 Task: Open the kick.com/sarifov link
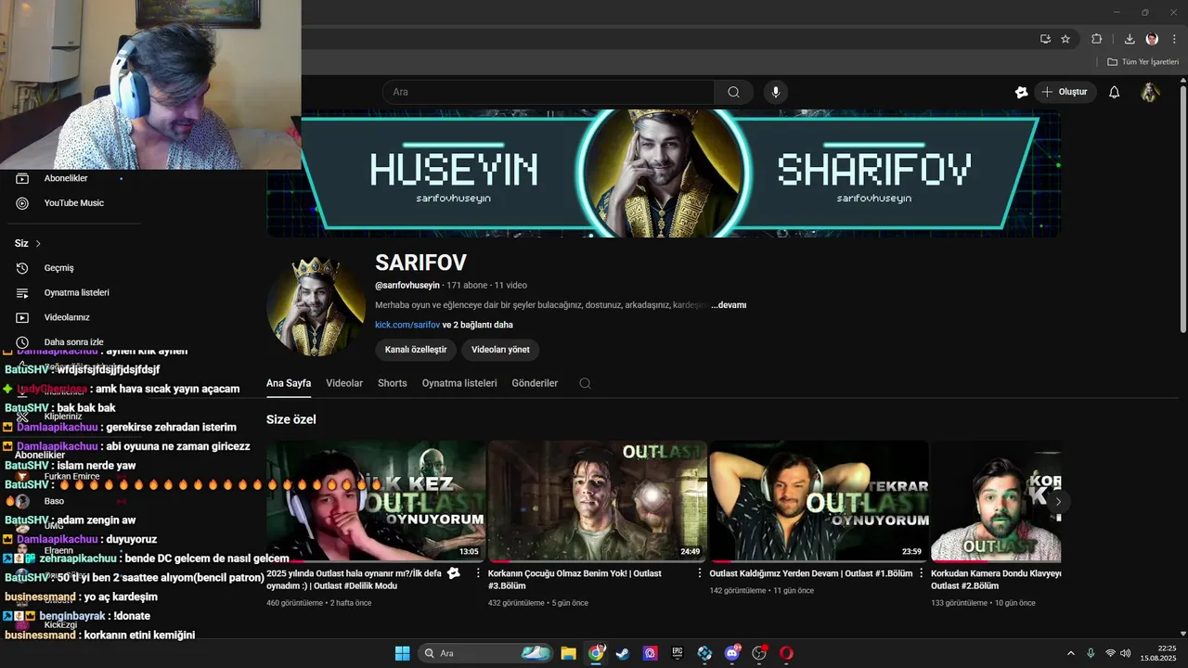[407, 325]
